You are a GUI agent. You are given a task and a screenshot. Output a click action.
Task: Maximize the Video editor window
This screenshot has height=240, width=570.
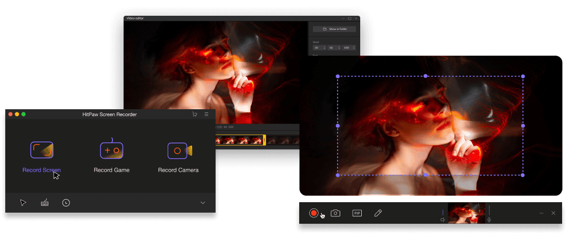point(350,18)
